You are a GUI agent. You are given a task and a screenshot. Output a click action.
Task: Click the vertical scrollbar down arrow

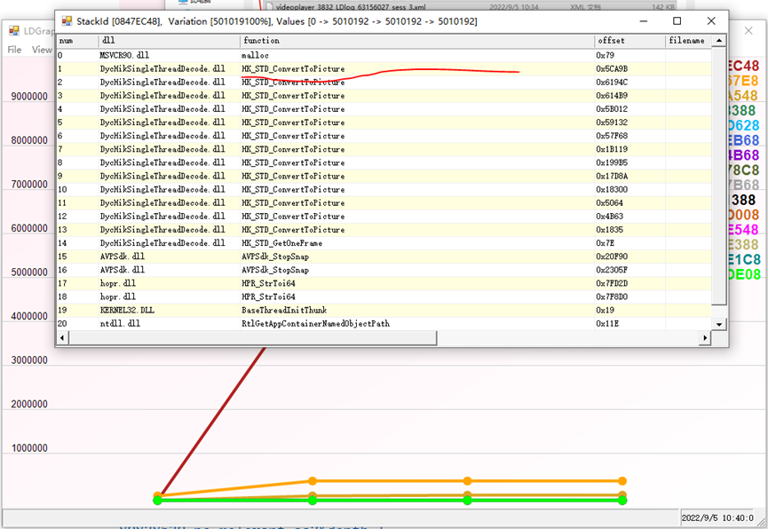[718, 324]
